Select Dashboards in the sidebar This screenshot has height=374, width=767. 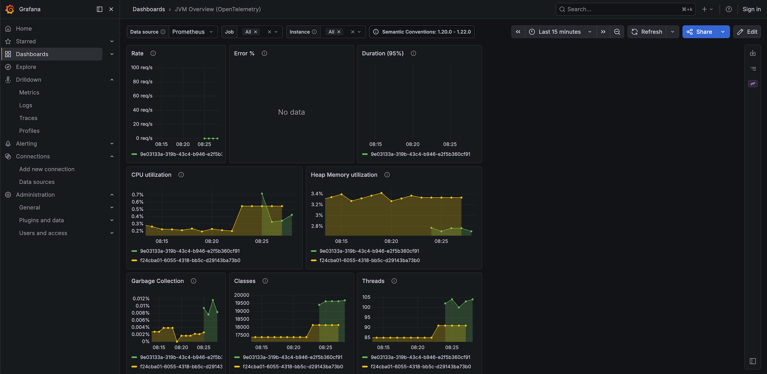click(x=52, y=54)
